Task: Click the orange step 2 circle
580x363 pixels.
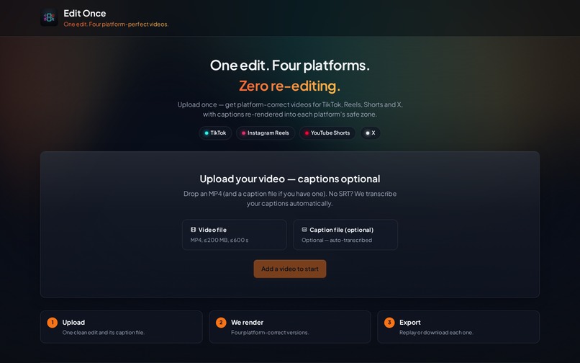Action: tap(221, 323)
